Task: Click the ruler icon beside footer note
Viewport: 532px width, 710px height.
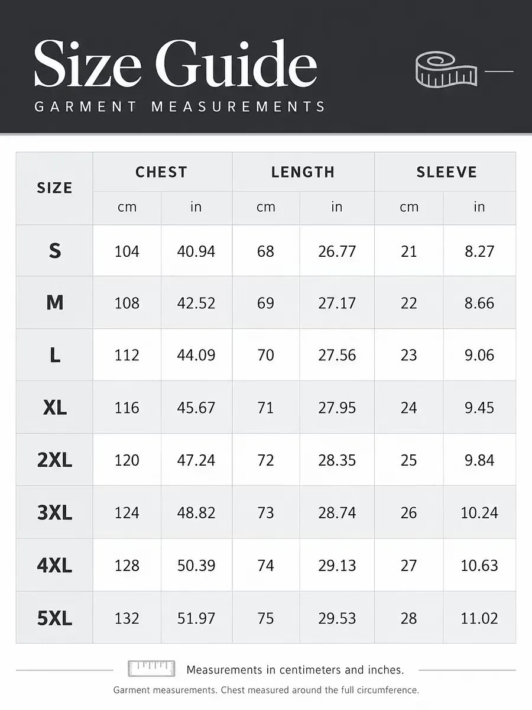Action: (x=151, y=669)
